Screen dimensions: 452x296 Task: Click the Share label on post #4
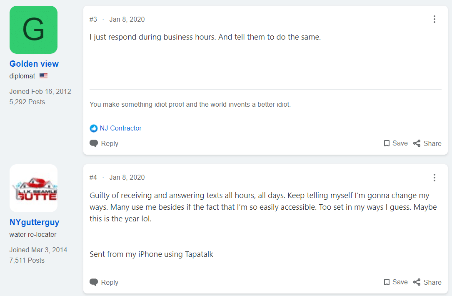(x=432, y=282)
